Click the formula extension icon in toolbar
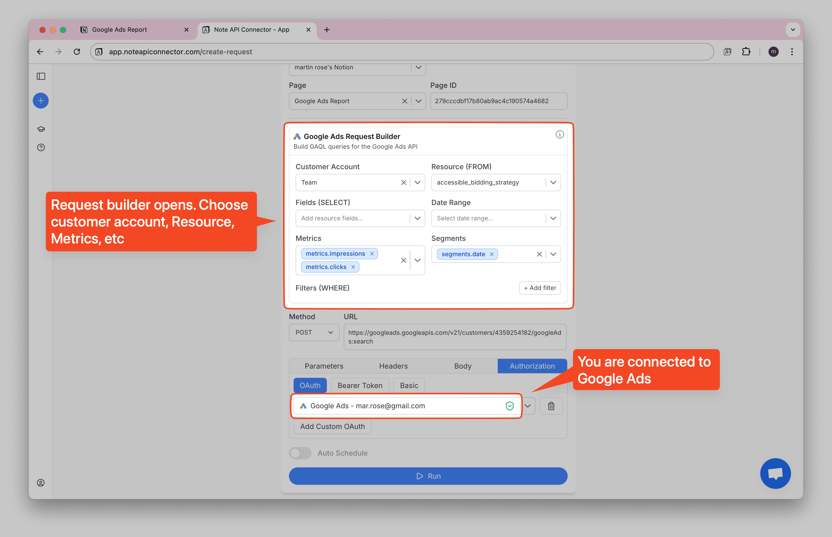This screenshot has width=832, height=537. pos(727,52)
